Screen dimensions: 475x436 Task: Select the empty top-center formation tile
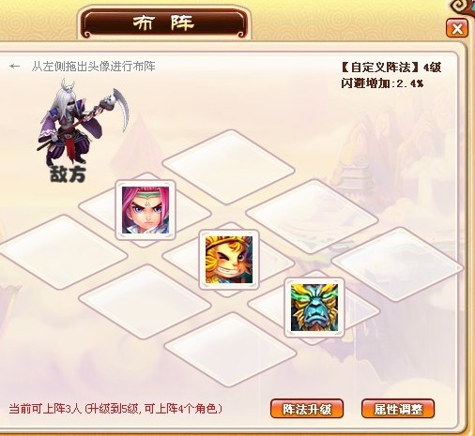(229, 167)
